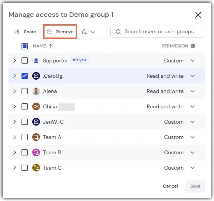Click the Cancel button
214x201 pixels.
[170, 186]
